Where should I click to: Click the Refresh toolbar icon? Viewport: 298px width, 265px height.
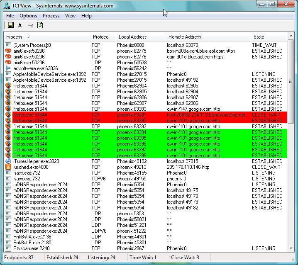pyautogui.click(x=40, y=25)
